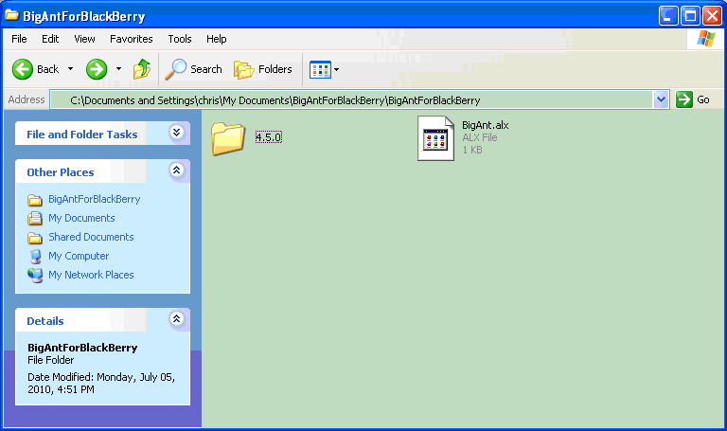Select the 4.5.0 folder icon
This screenshot has width=727, height=431.
click(x=228, y=138)
